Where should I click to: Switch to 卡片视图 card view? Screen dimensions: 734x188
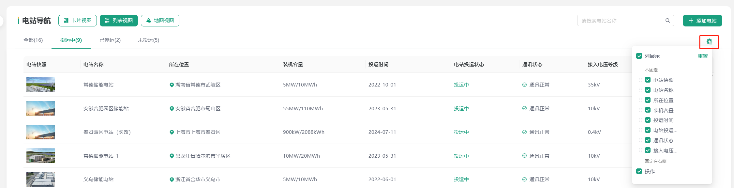click(78, 21)
